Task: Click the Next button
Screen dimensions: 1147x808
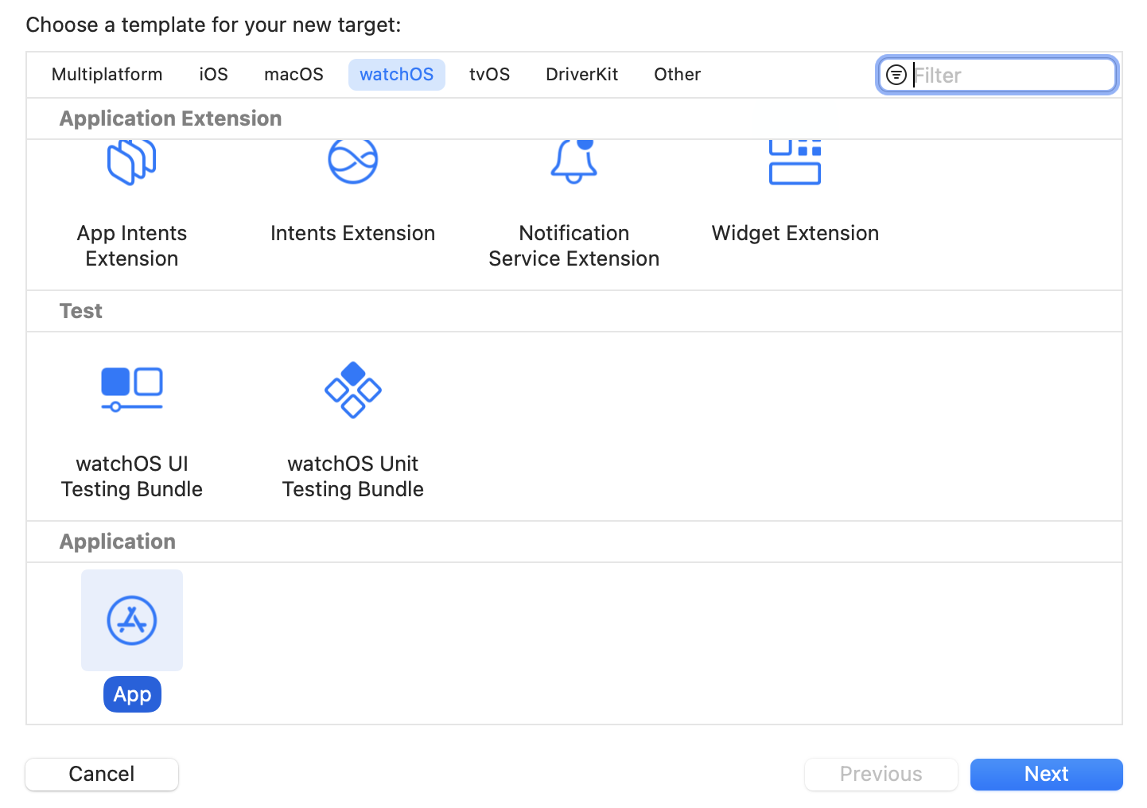Action: pyautogui.click(x=1046, y=774)
